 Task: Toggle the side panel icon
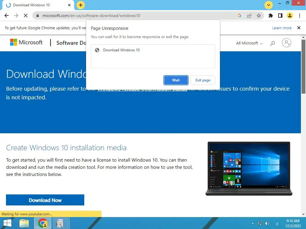coord(280,16)
